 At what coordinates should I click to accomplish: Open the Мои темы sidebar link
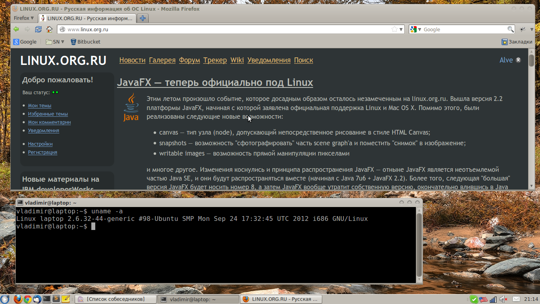[40, 105]
